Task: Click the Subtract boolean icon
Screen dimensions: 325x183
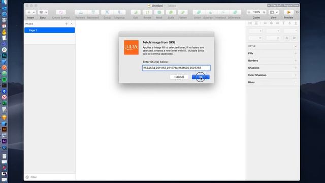Action: tap(211, 12)
